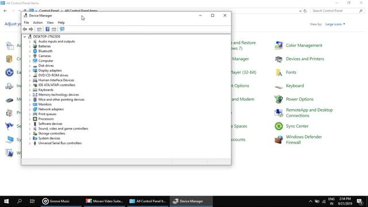Open the address bar history dropdown arrow
368x207 pixels.
click(x=300, y=11)
